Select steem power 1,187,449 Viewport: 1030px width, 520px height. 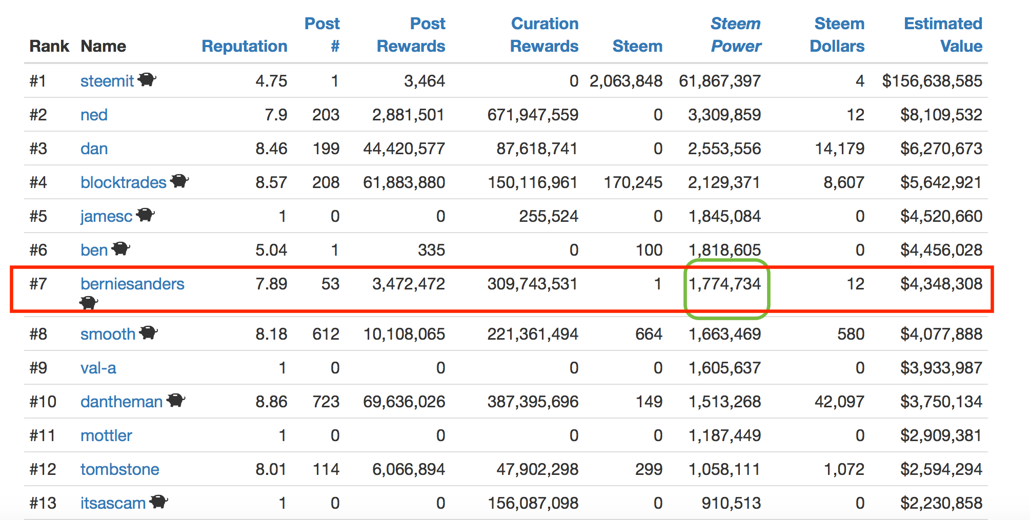click(724, 435)
